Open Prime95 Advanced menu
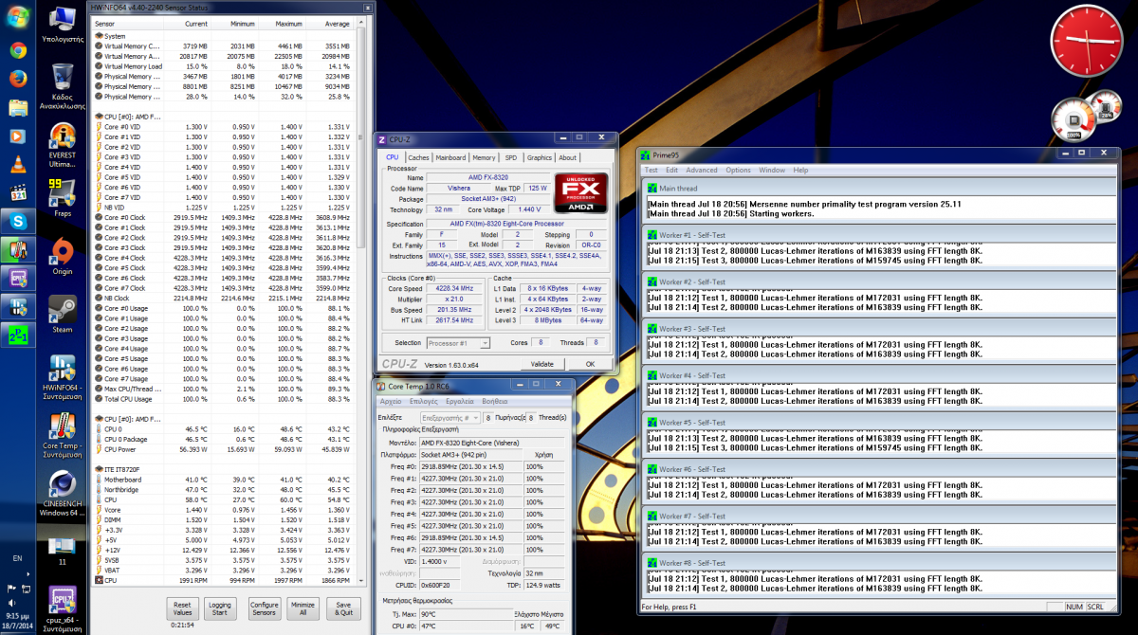The image size is (1138, 635). click(702, 171)
